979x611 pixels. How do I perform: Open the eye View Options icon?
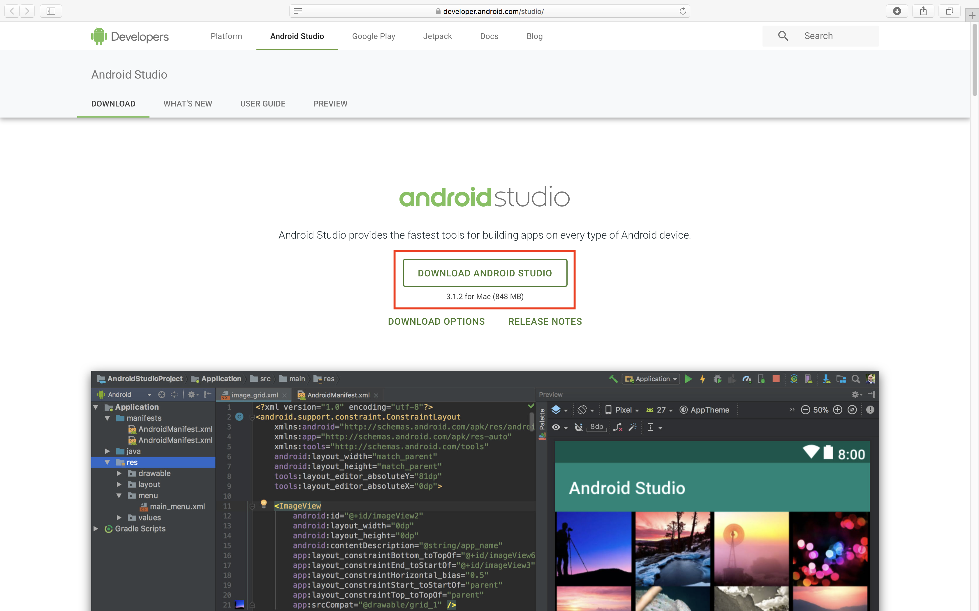(x=559, y=427)
